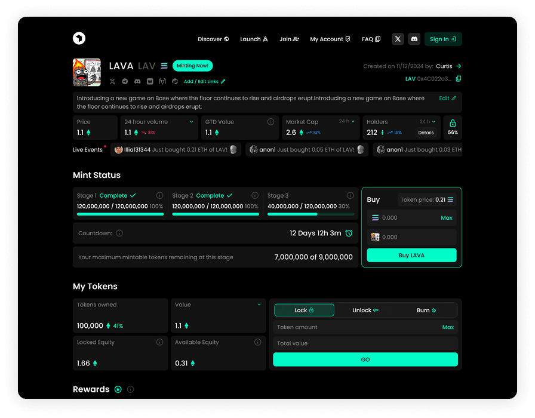Click the Stage 3 progress bar
Viewport: 535px width, 418px height.
pos(310,214)
